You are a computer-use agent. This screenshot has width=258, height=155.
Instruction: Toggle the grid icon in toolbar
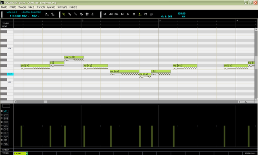tap(87, 15)
